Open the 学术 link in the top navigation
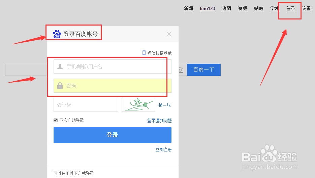The width and height of the screenshot is (315, 178). [x=275, y=9]
